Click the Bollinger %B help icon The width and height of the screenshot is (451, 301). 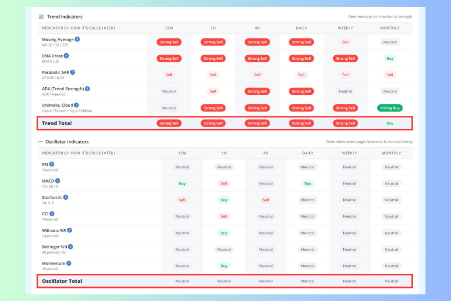click(x=71, y=246)
